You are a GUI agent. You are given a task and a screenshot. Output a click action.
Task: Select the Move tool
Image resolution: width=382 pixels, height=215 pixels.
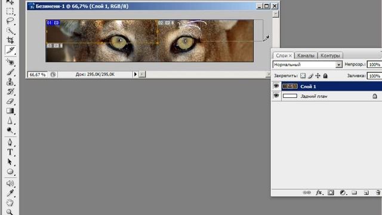tap(10, 2)
